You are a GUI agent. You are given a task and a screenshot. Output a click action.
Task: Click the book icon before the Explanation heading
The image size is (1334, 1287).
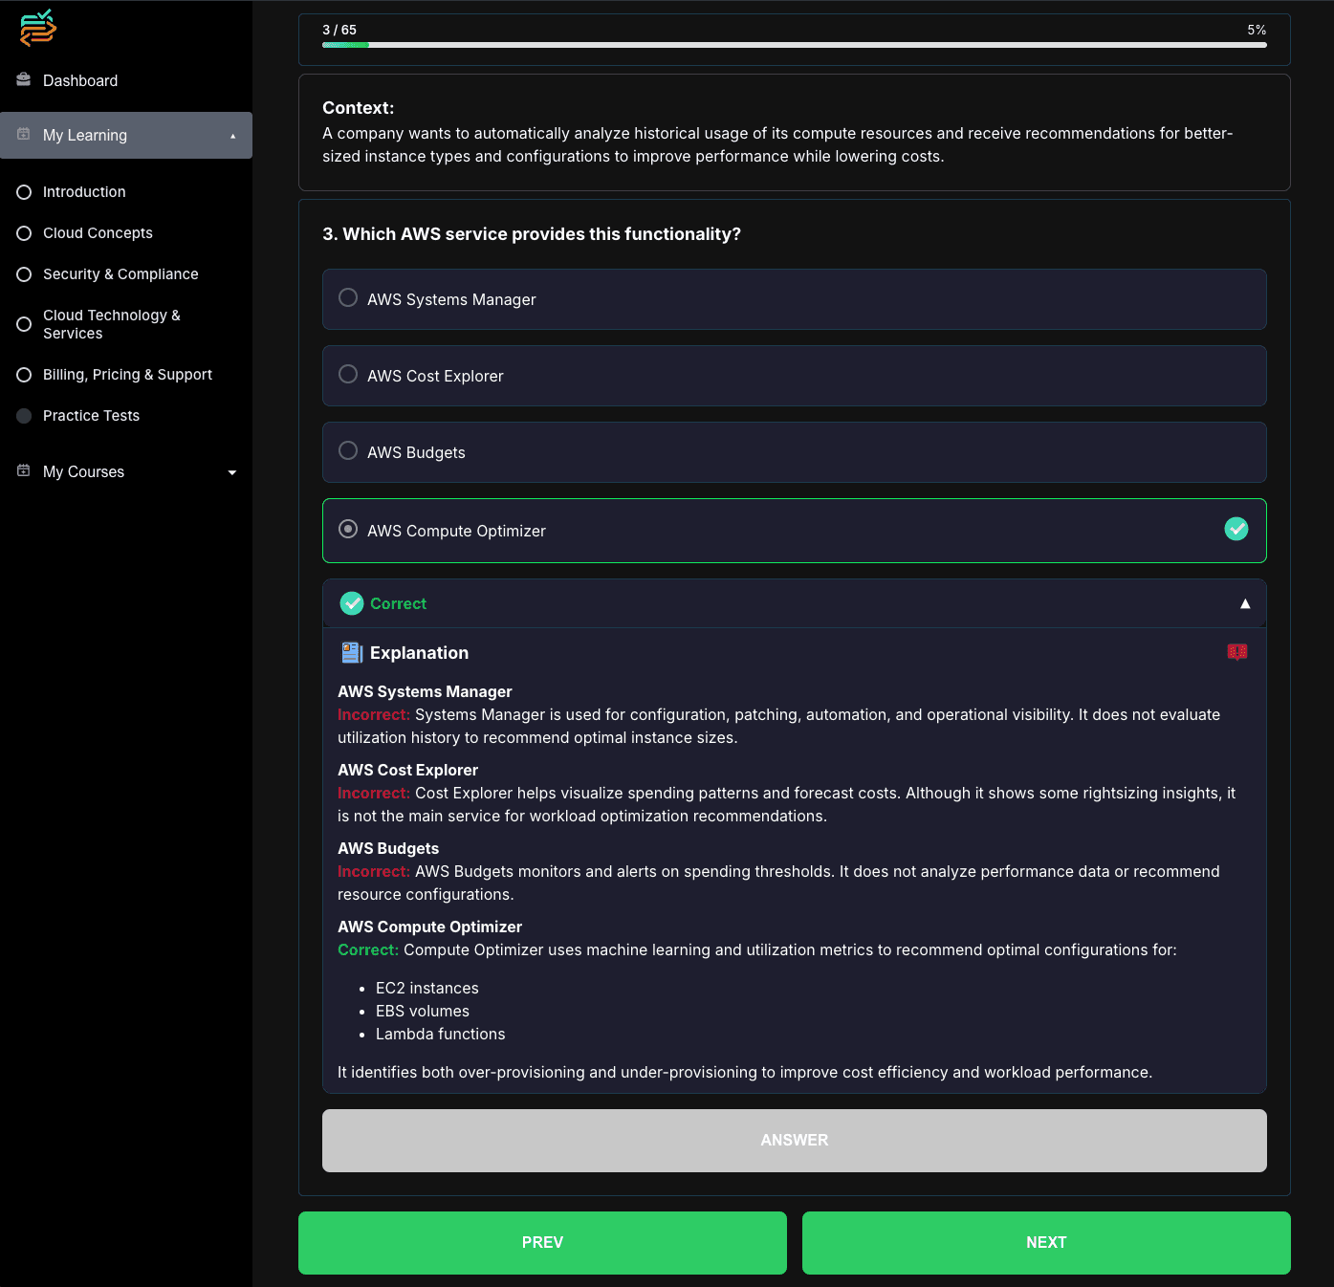click(x=351, y=652)
